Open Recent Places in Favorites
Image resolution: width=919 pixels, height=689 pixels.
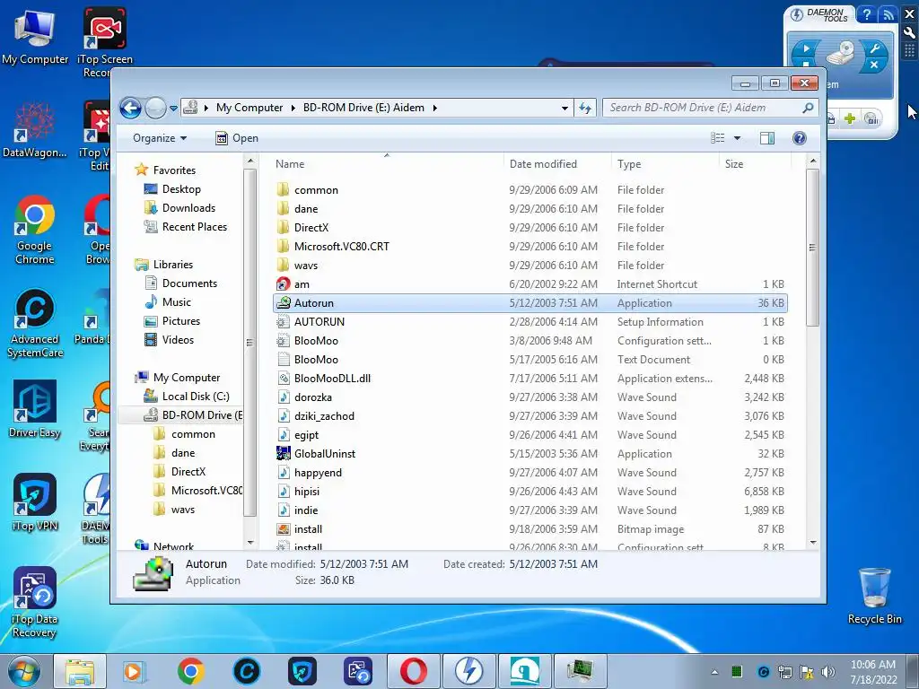click(x=186, y=227)
